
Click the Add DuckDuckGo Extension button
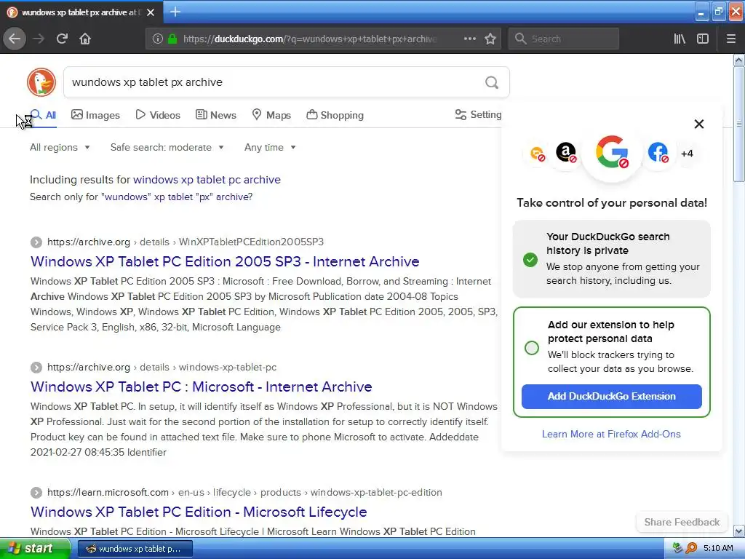[611, 397]
